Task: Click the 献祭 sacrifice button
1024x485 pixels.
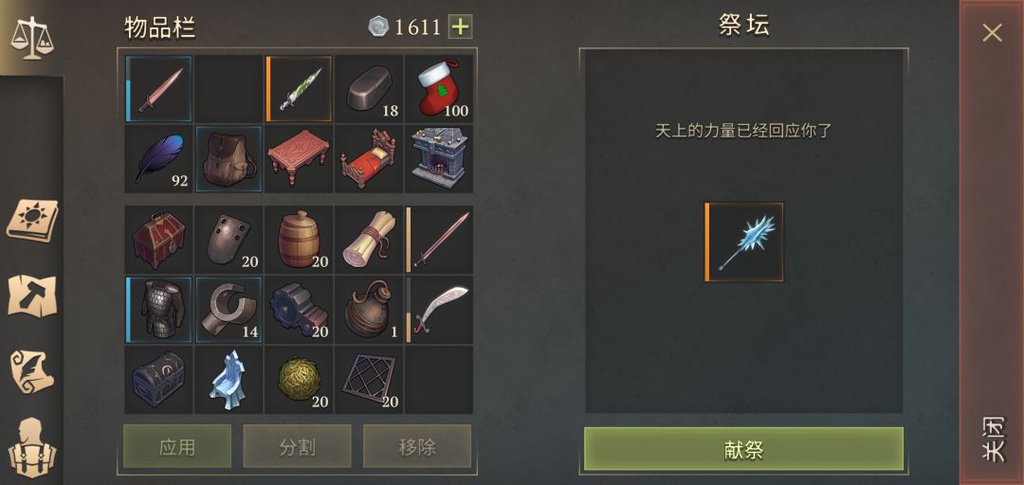Action: [x=744, y=449]
